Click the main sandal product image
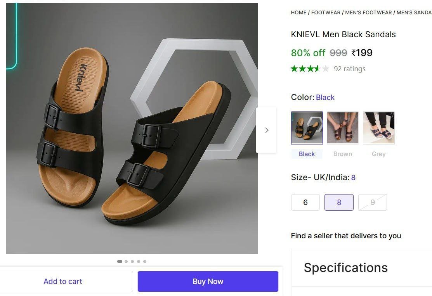This screenshot has height=296, width=432. (x=132, y=128)
